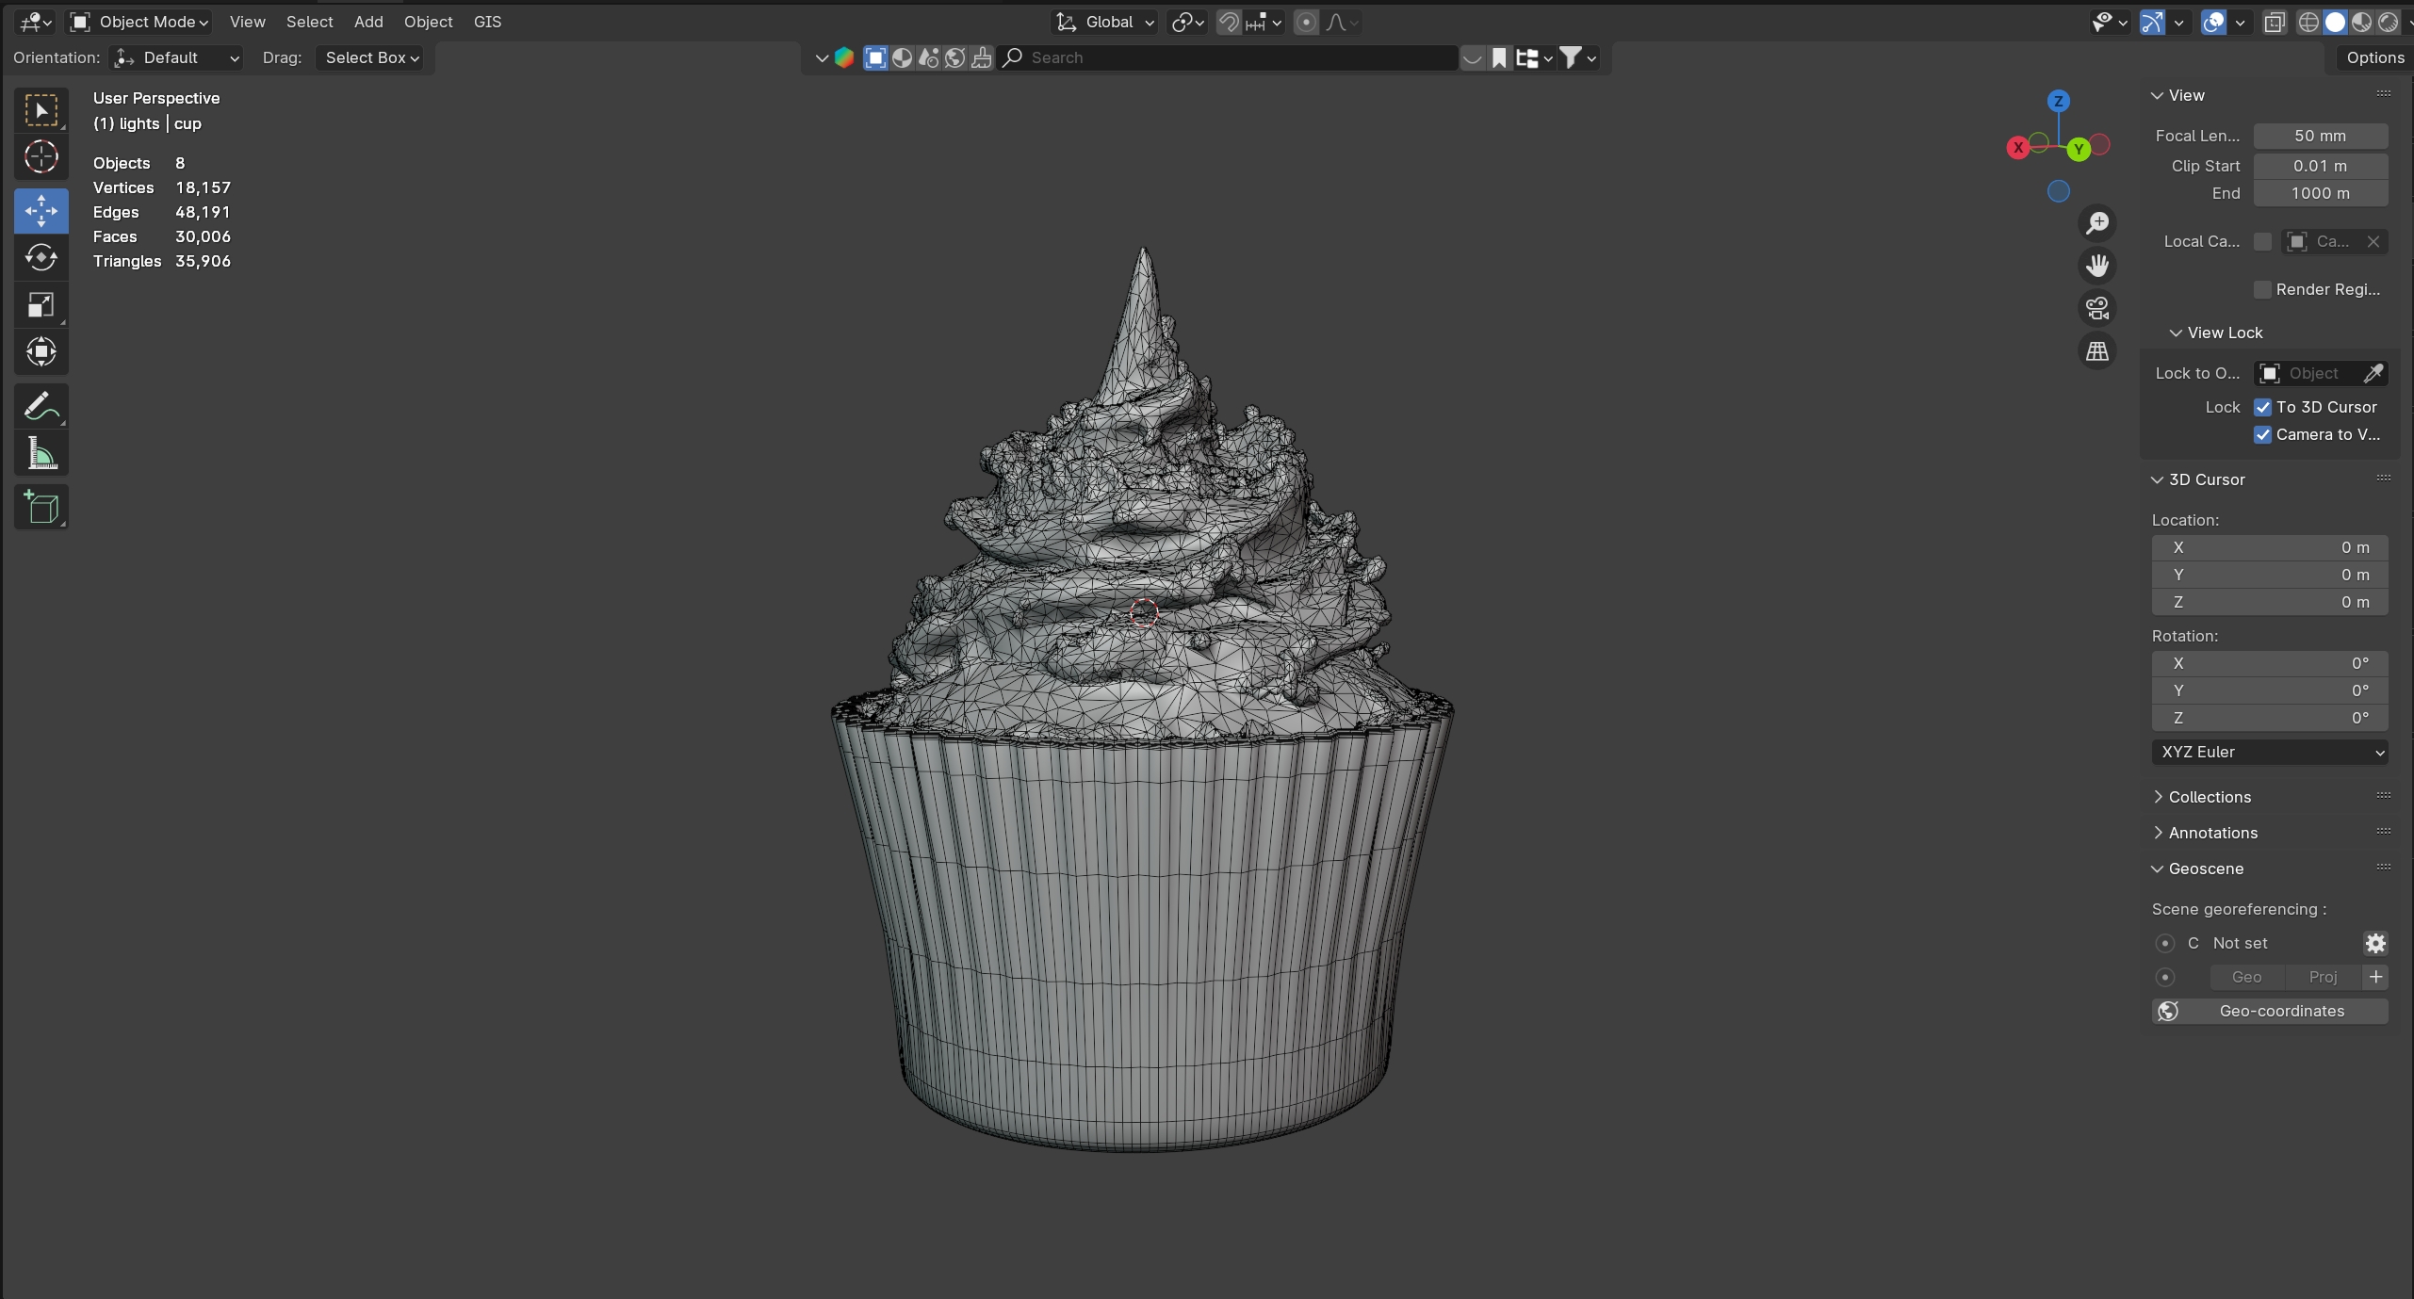The width and height of the screenshot is (2414, 1299).
Task: Uncheck Lock To 3D Cursor
Action: [2262, 407]
